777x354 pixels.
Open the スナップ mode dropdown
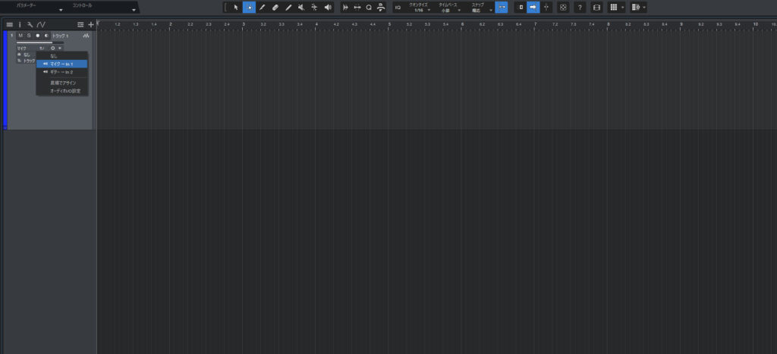[x=477, y=8]
